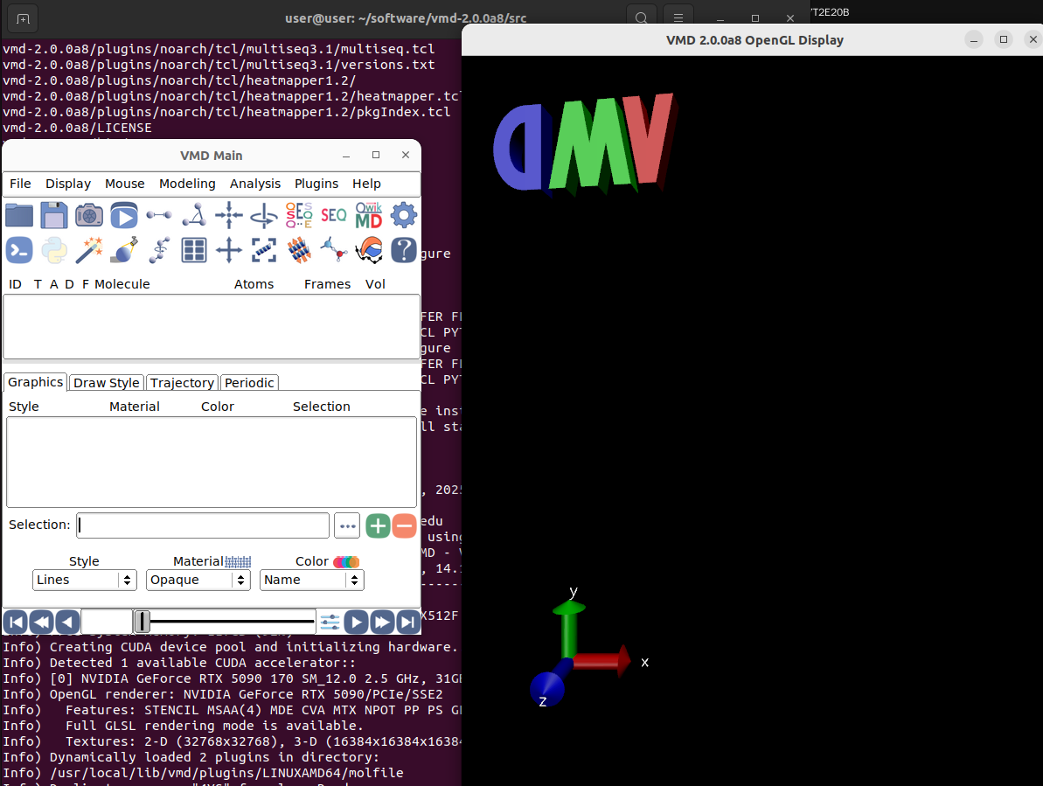Switch to the Graphics tab
This screenshot has height=786, width=1043.
click(35, 382)
